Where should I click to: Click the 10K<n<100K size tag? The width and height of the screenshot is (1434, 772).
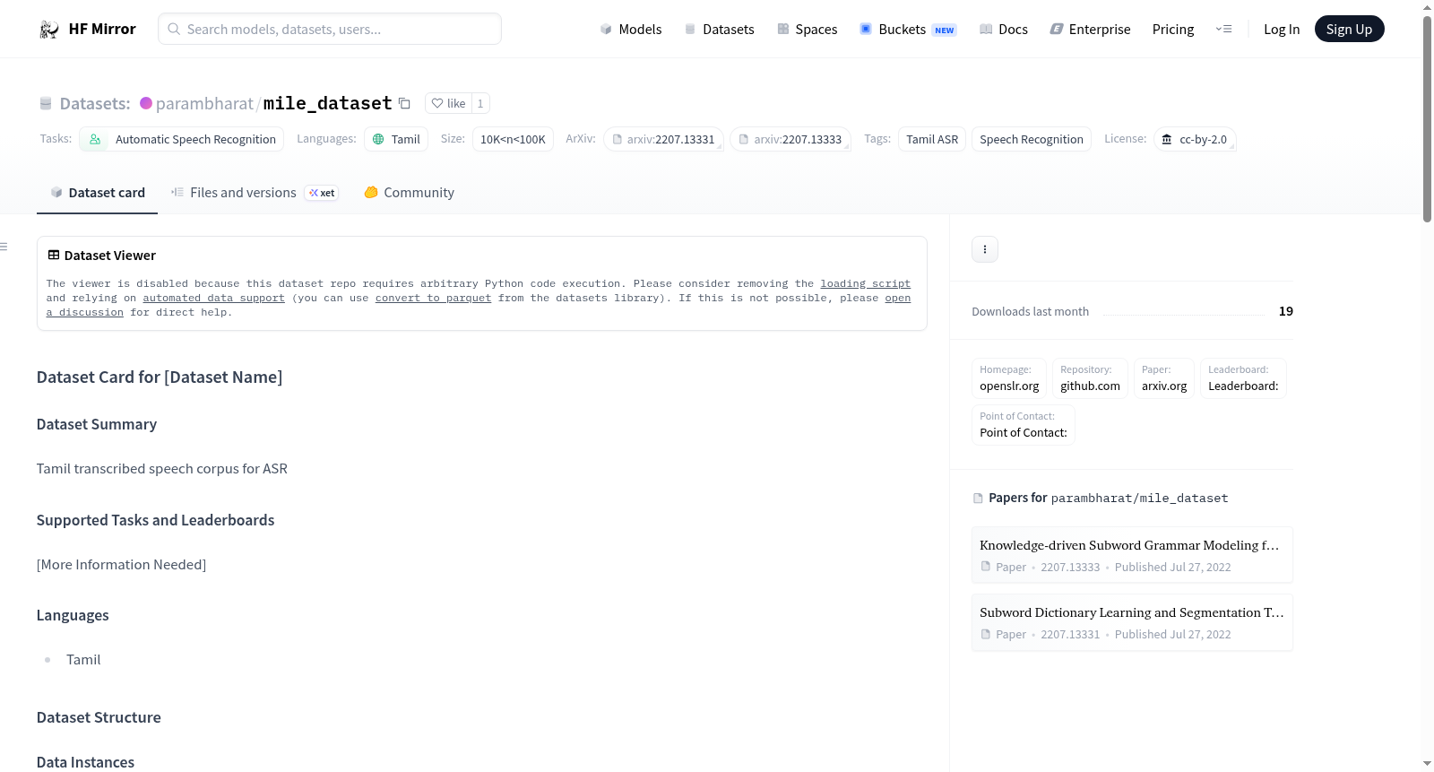point(513,140)
